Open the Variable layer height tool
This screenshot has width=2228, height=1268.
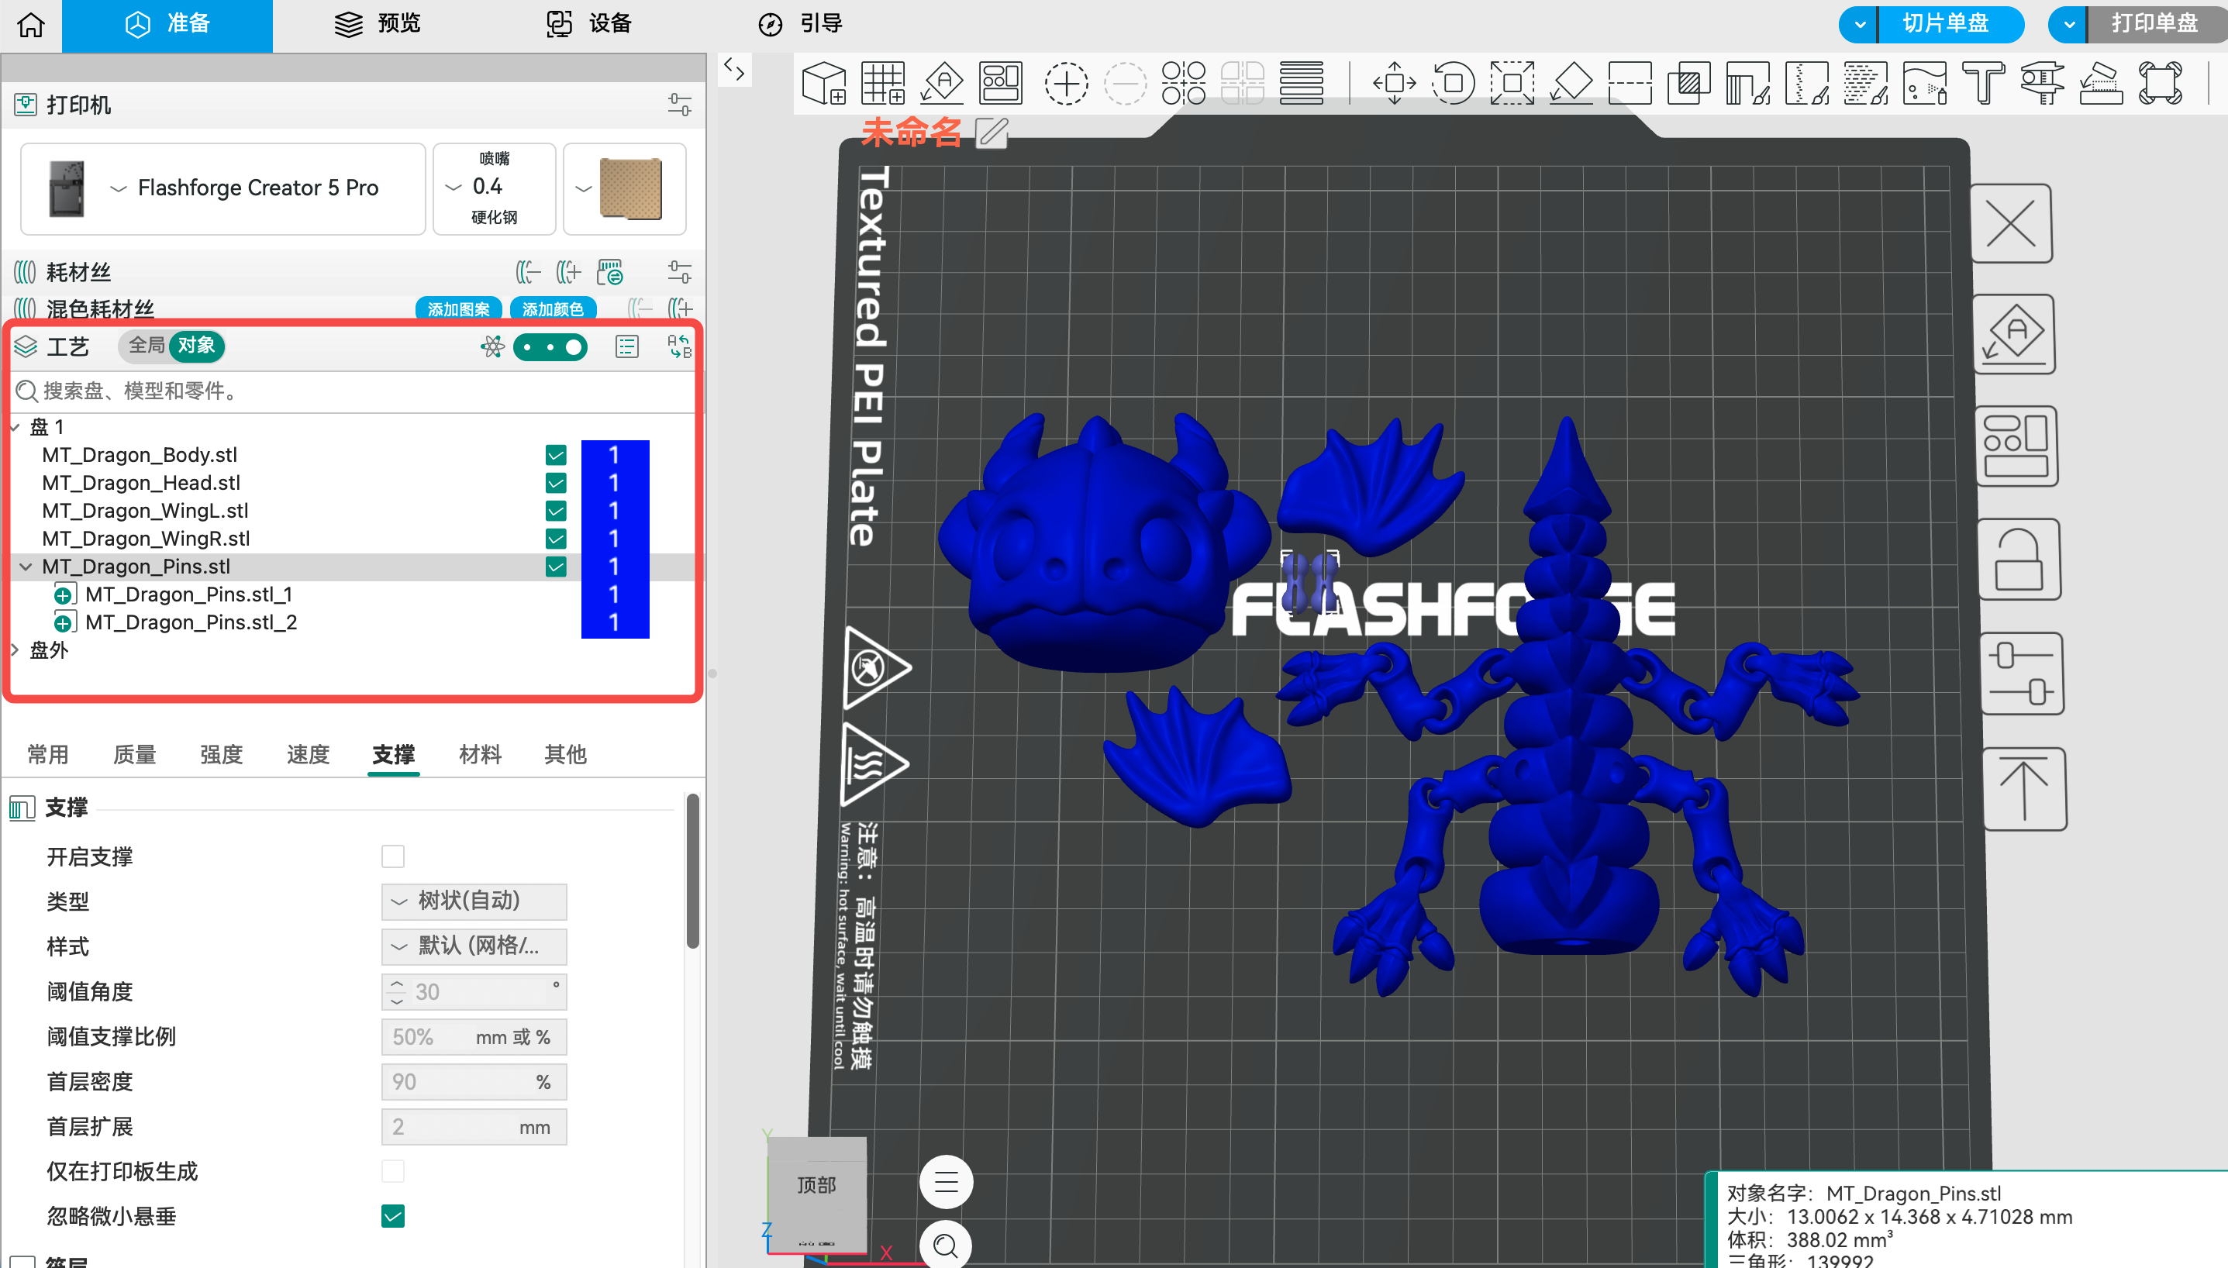coord(1302,84)
